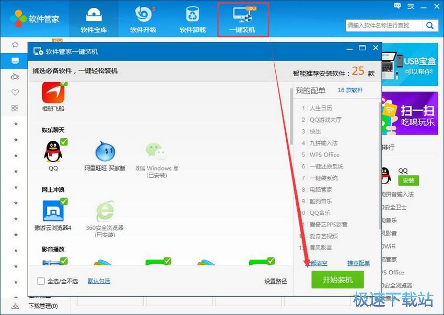Image resolution: width=444 pixels, height=315 pixels.
Task: Open the 软件卸载 uninstall tab
Action: pos(193,20)
